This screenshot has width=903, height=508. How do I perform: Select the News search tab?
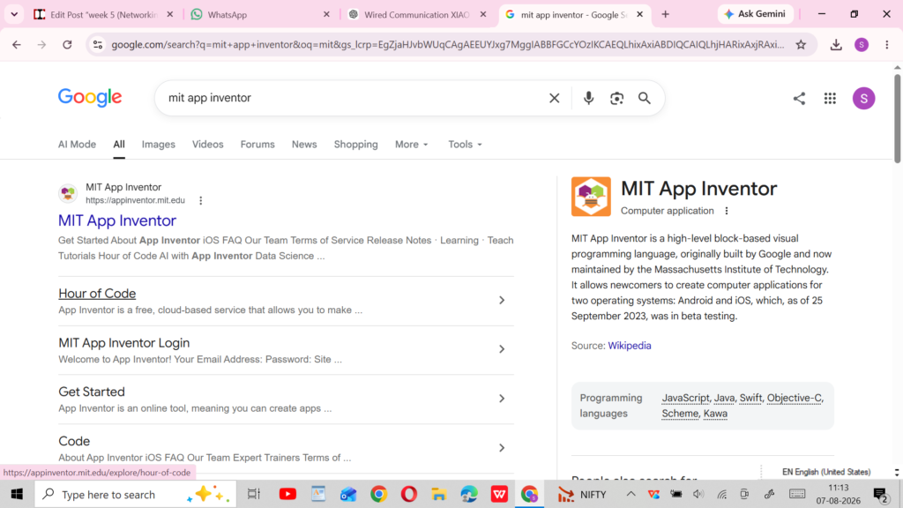pyautogui.click(x=304, y=145)
